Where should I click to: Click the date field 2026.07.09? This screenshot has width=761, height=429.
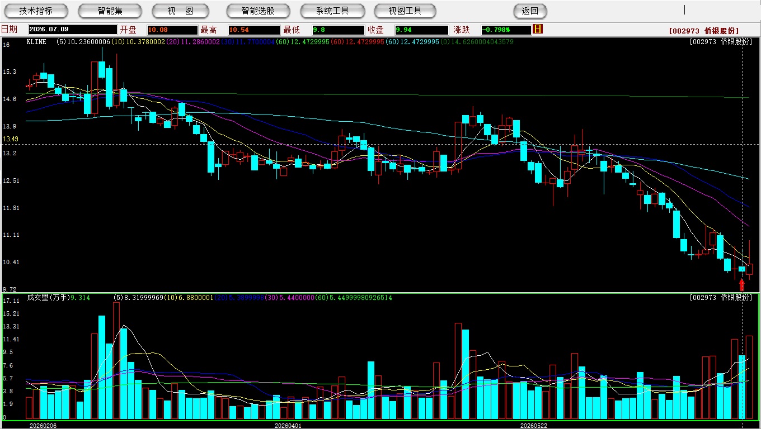click(72, 30)
